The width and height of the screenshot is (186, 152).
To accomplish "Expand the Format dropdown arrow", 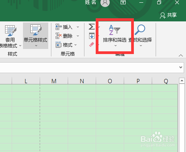I will 75,45.
